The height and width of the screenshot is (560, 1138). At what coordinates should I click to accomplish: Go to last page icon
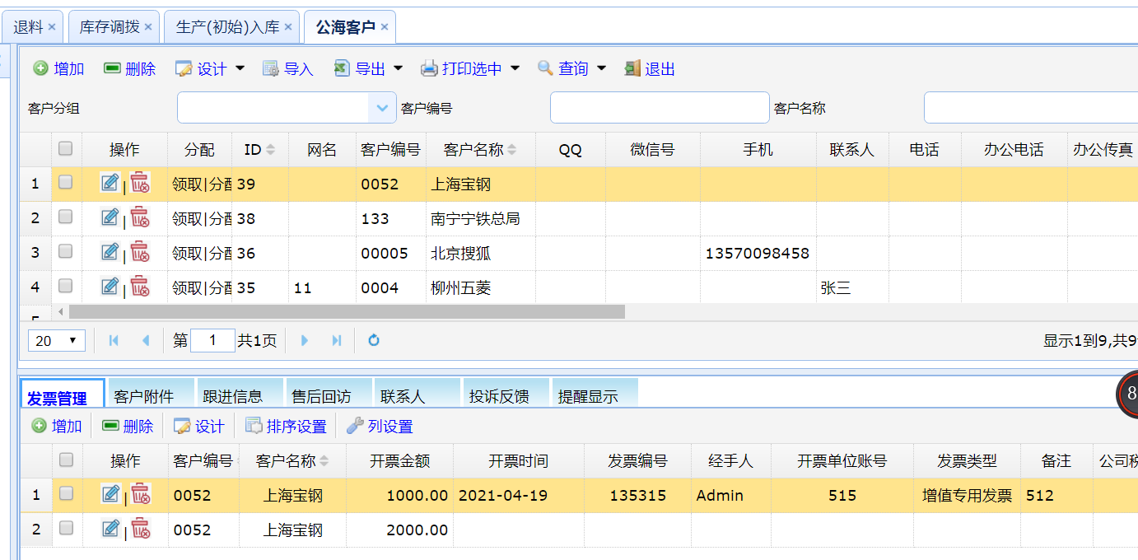pyautogui.click(x=337, y=340)
